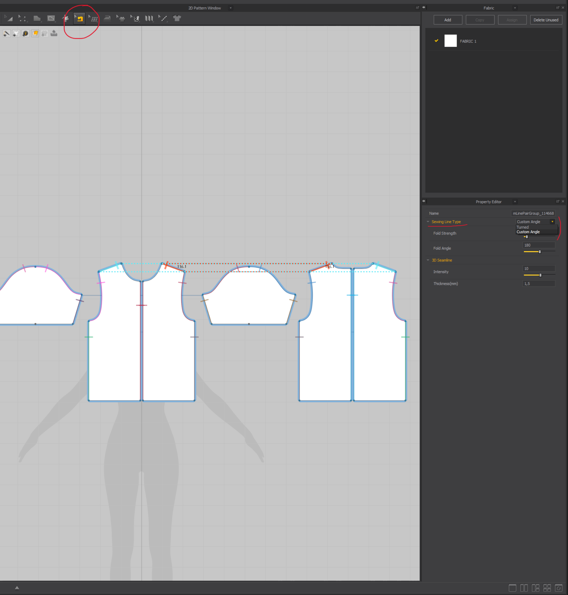The image size is (568, 595).
Task: Select the Sewing tool in the toolbar
Action: [79, 18]
